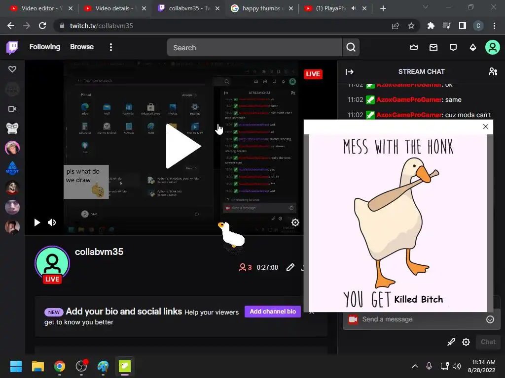This screenshot has width=505, height=378.
Task: Open the mod sword icon below chat
Action: [451, 342]
